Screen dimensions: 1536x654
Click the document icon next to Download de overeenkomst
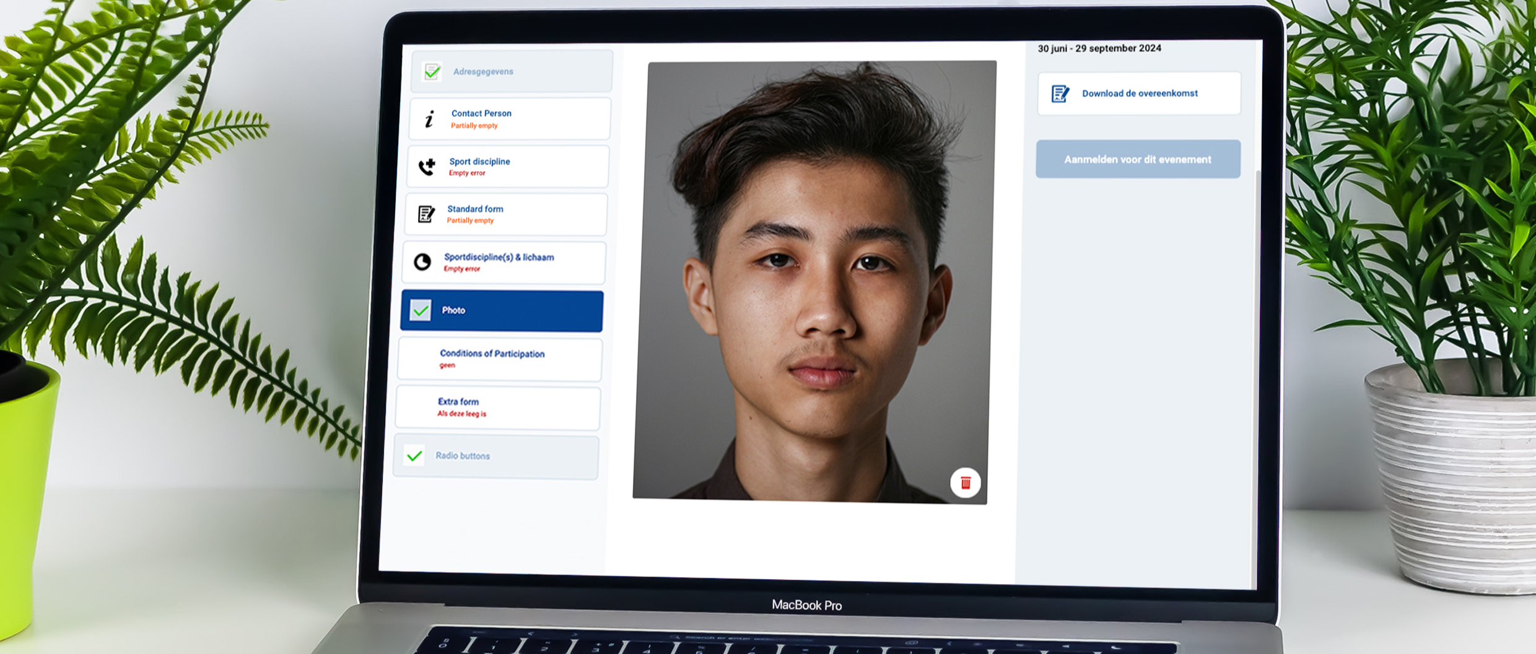[x=1060, y=93]
